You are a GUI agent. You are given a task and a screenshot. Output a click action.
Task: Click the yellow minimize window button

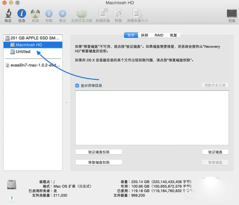click(x=11, y=2)
